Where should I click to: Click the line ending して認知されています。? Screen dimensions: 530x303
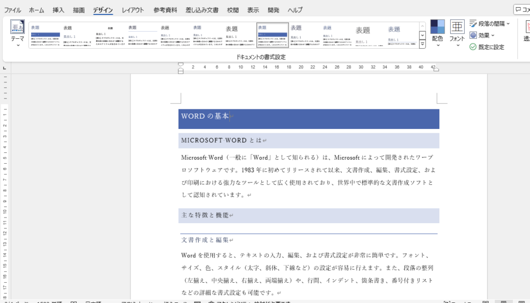coord(214,195)
